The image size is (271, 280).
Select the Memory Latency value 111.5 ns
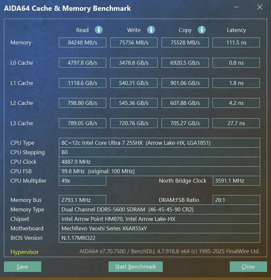(x=236, y=42)
